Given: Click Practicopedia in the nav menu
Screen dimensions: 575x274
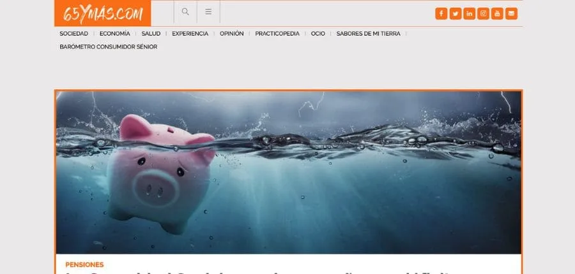Looking at the screenshot, I should click(x=277, y=34).
